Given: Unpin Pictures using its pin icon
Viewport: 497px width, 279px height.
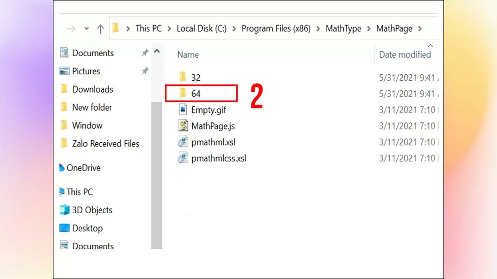Looking at the screenshot, I should (145, 71).
